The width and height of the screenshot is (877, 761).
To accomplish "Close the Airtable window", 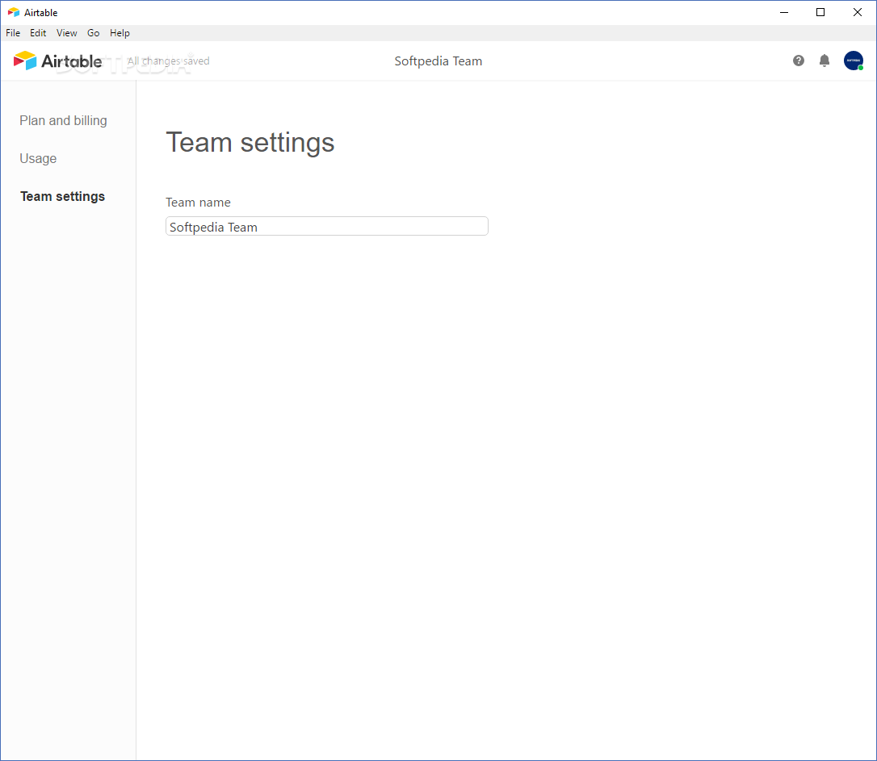I will 858,12.
